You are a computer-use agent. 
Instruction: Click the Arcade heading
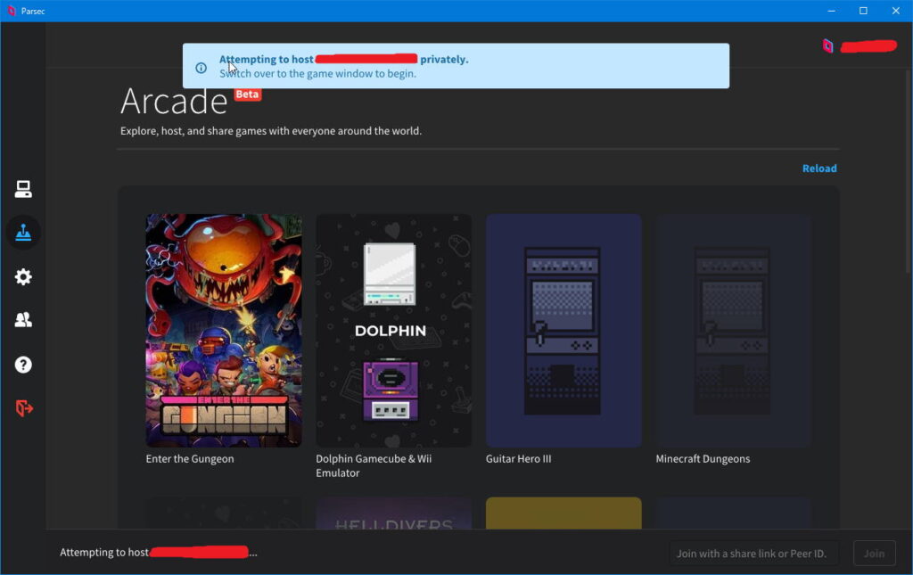tap(174, 102)
